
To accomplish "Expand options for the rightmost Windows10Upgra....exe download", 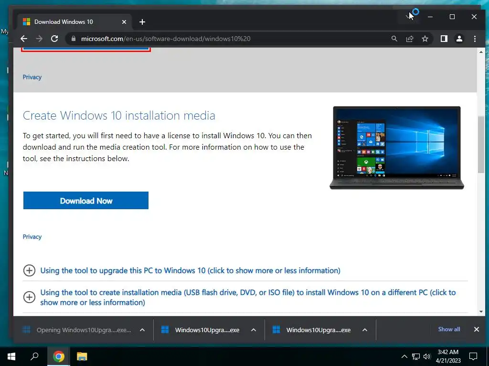I will [x=365, y=330].
